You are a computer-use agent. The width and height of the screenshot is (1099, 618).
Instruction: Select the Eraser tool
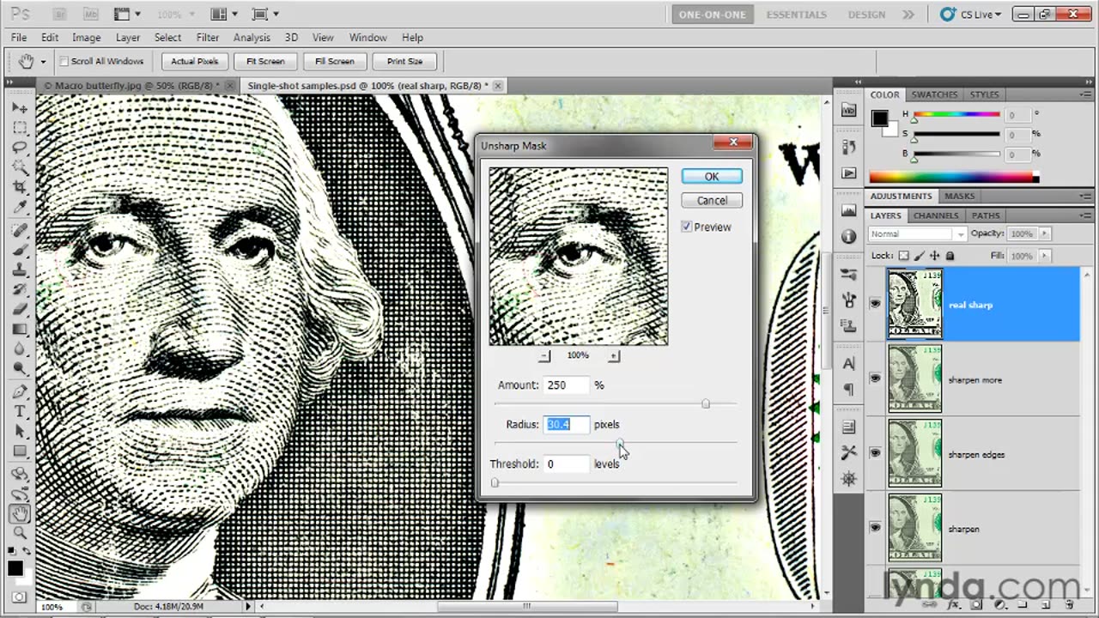19,310
